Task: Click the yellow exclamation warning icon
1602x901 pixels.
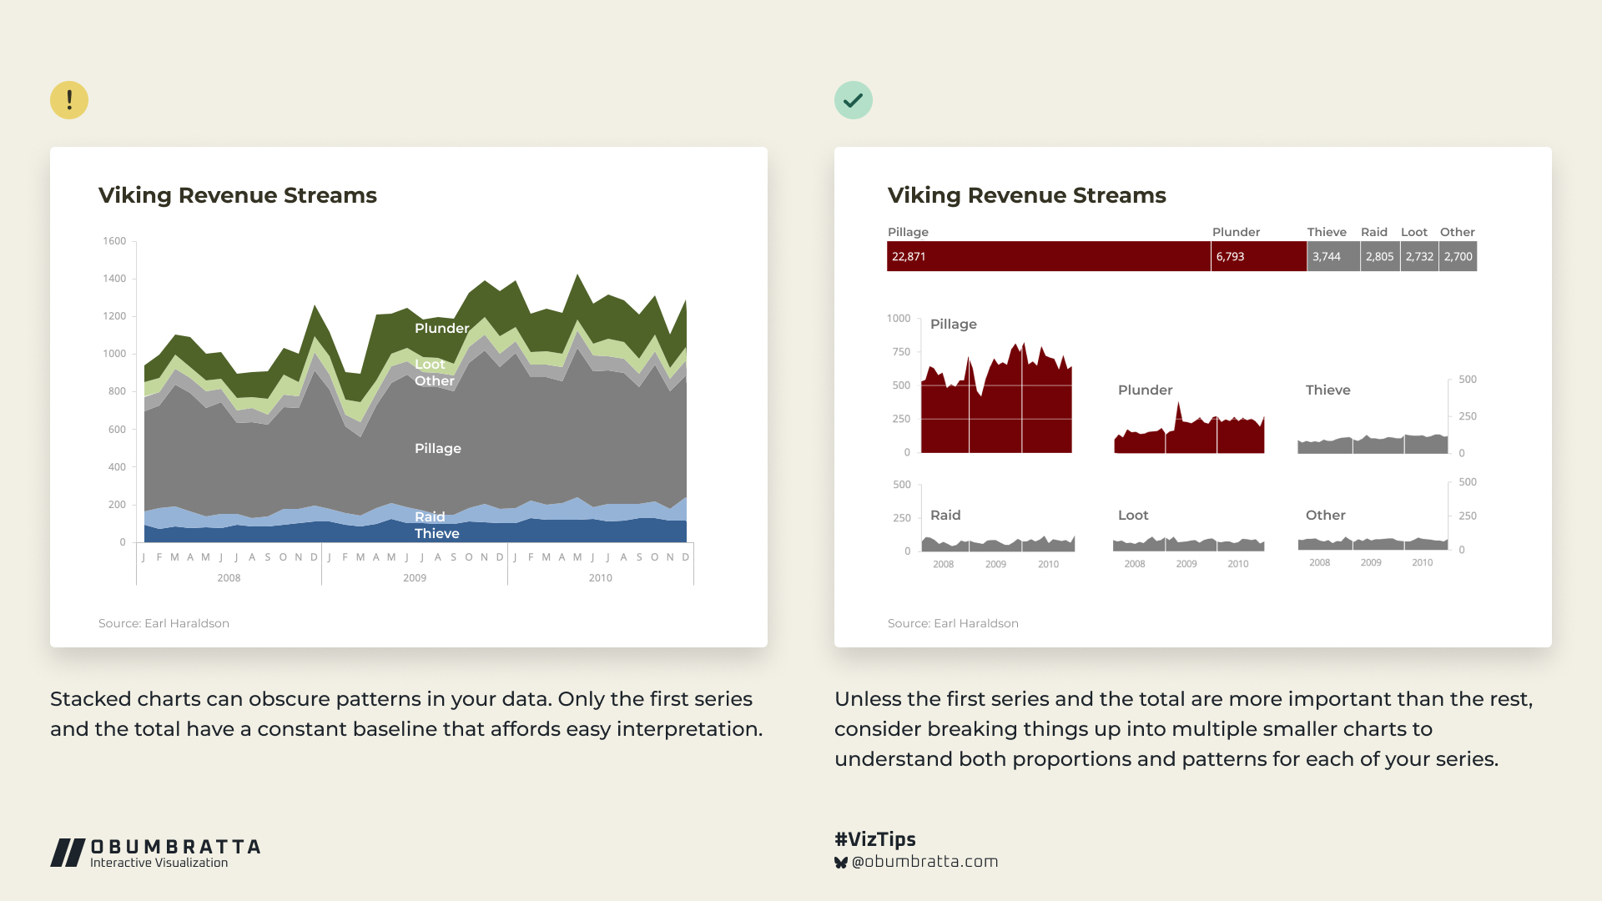Action: (x=69, y=100)
